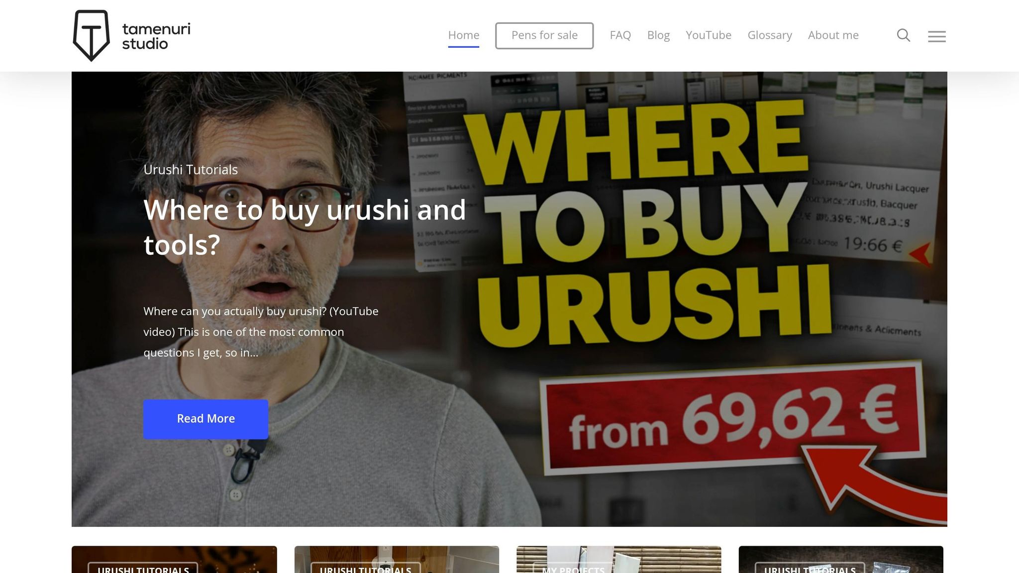Open the Glossary page
The width and height of the screenshot is (1019, 573).
pyautogui.click(x=770, y=35)
